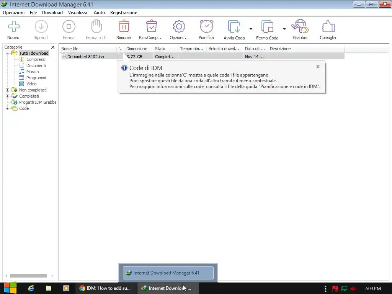
Task: Collapse the Tutti i download tree node
Action: tap(8, 53)
